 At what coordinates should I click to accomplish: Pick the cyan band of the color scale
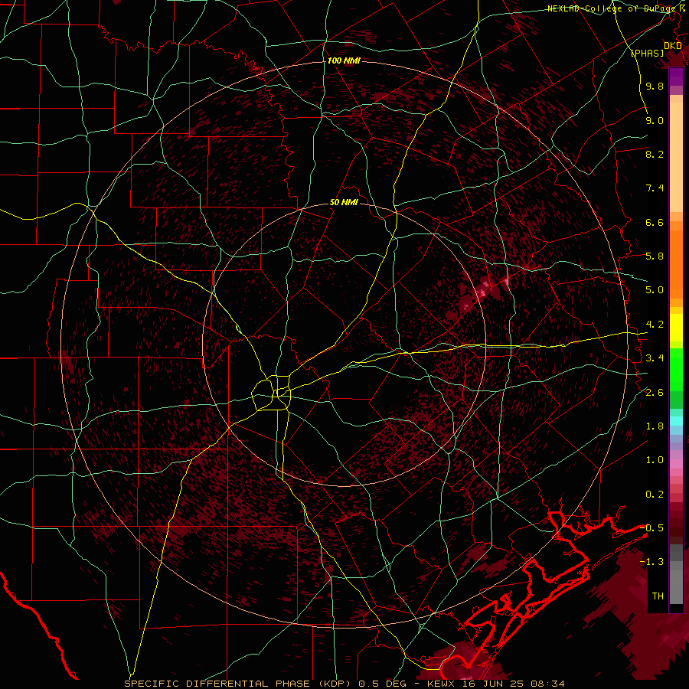676,421
